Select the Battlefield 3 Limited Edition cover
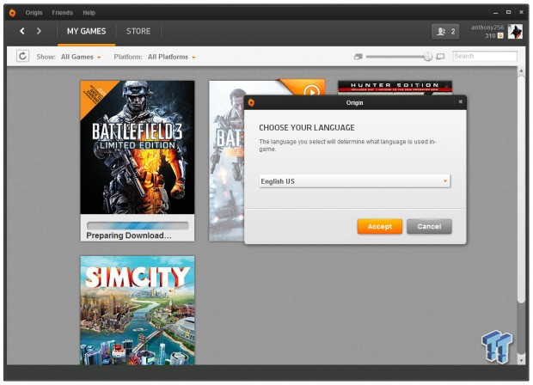Viewport: 533px width, 385px height. coord(138,147)
